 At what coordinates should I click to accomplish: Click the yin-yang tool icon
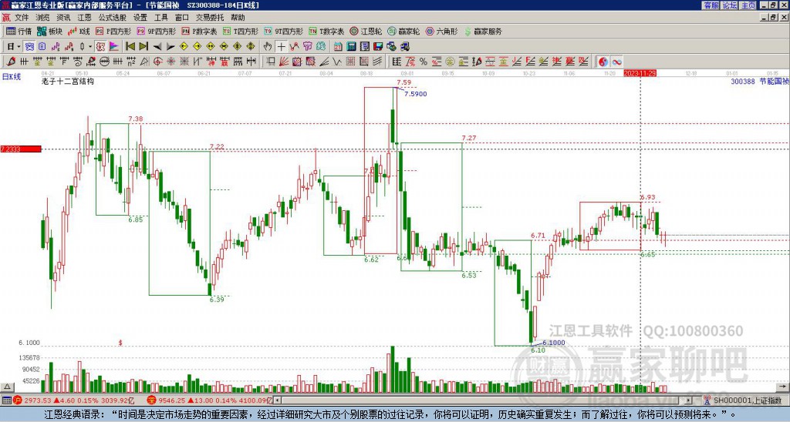(x=603, y=62)
